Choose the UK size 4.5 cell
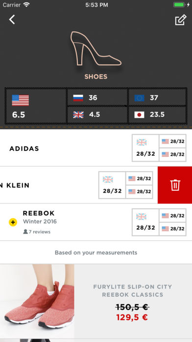The image size is (192, 342). pyautogui.click(x=97, y=114)
